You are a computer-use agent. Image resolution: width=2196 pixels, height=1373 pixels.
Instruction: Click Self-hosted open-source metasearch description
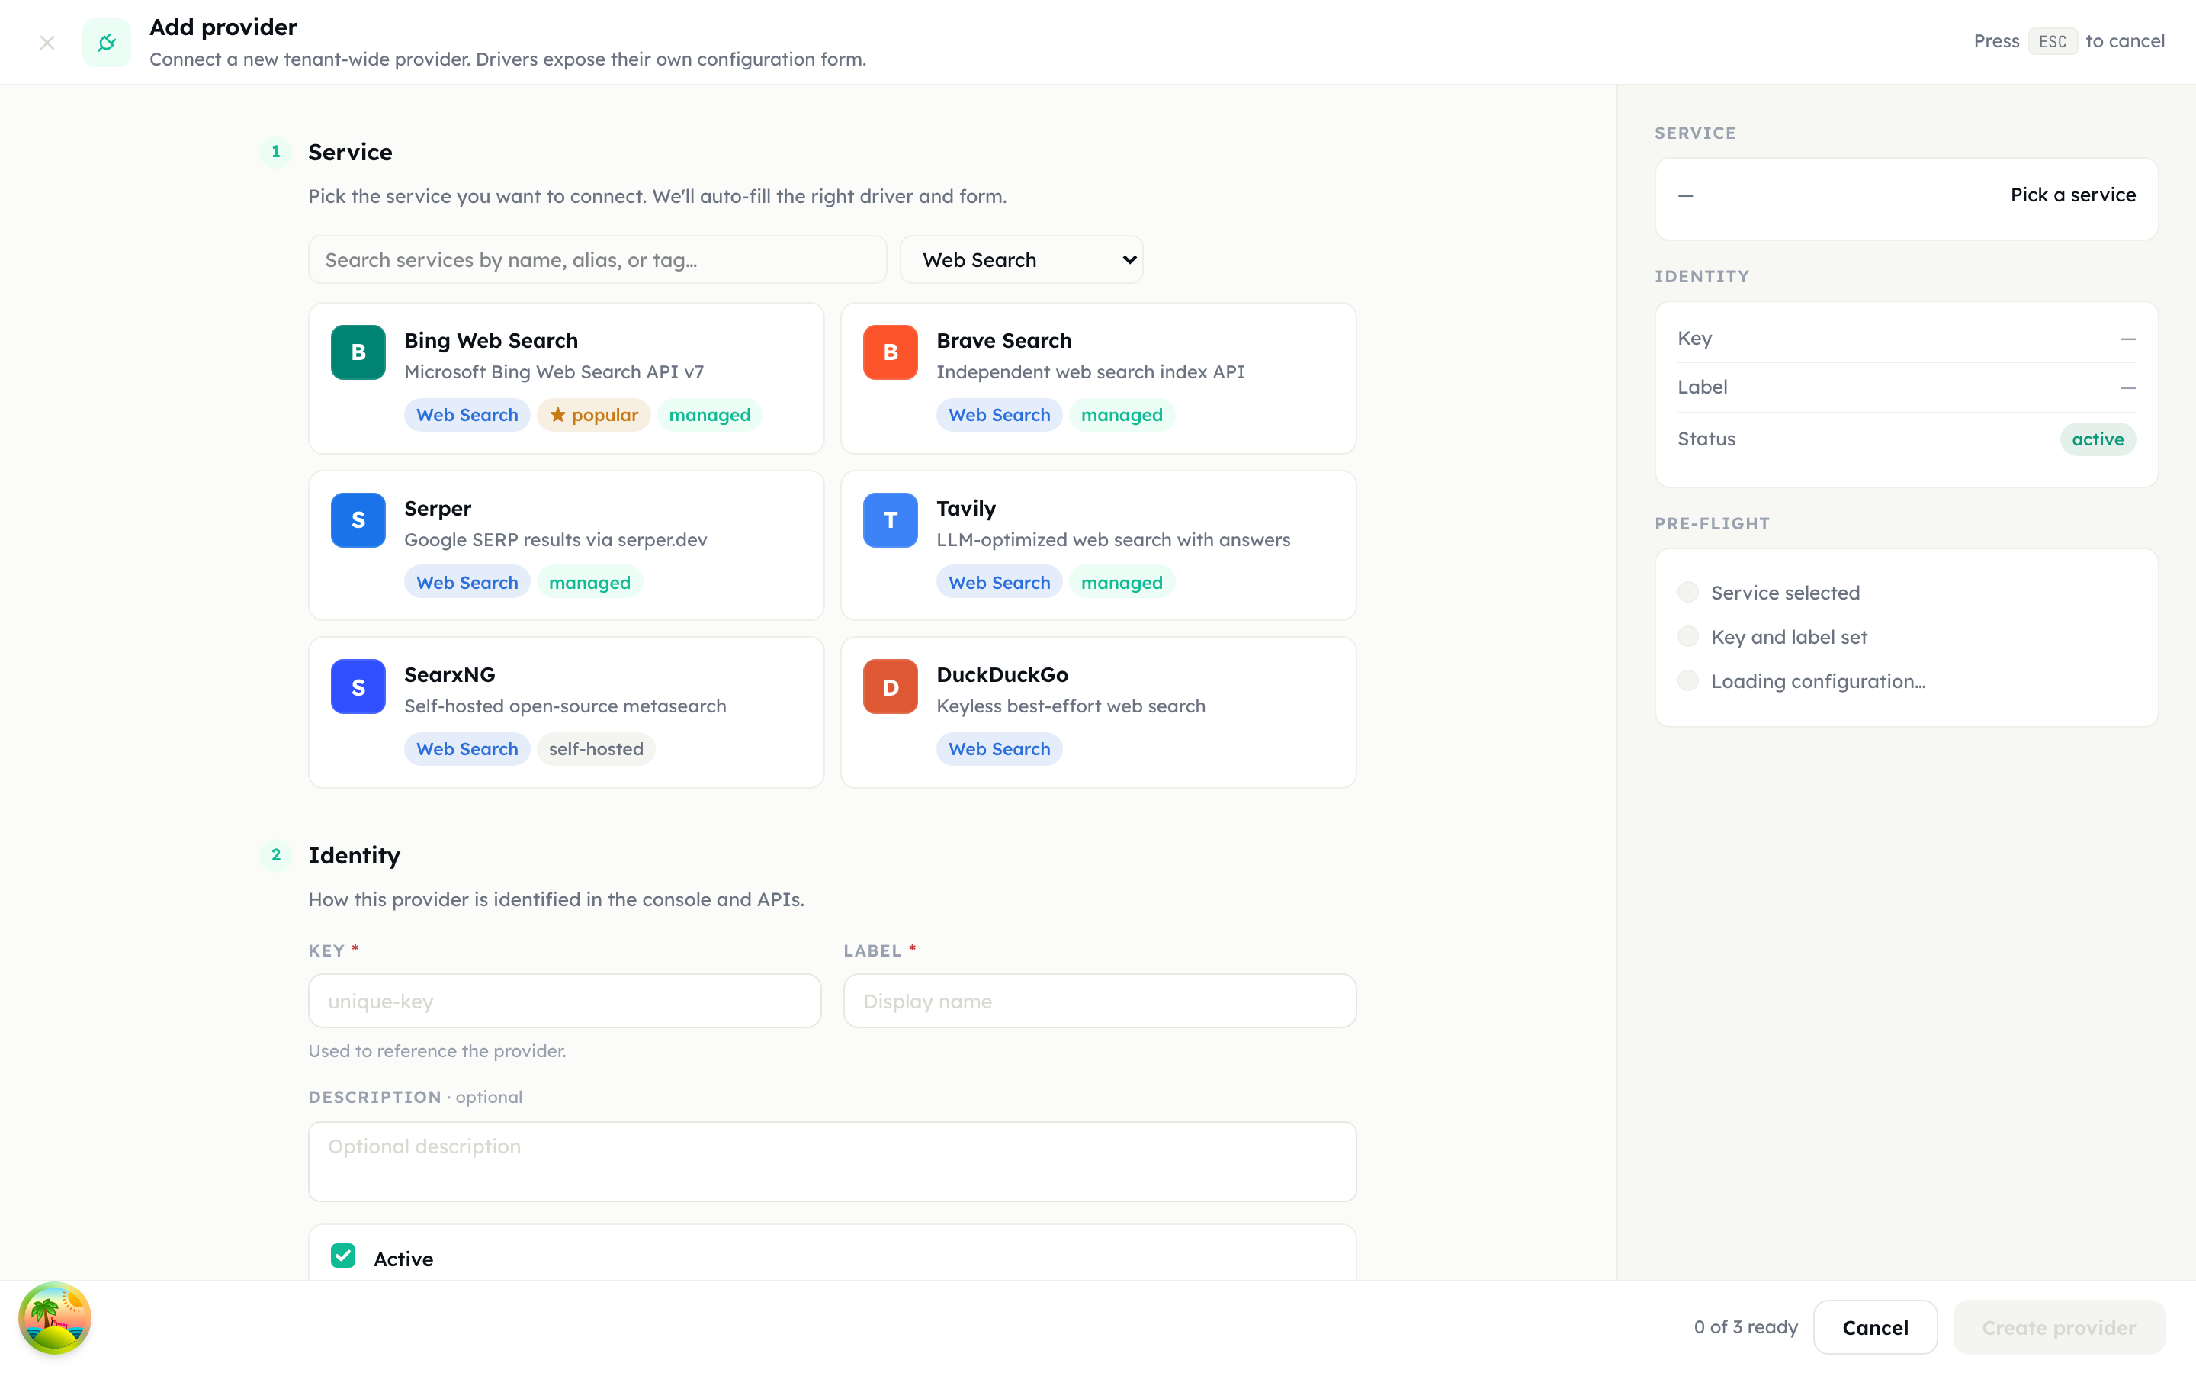pos(565,706)
